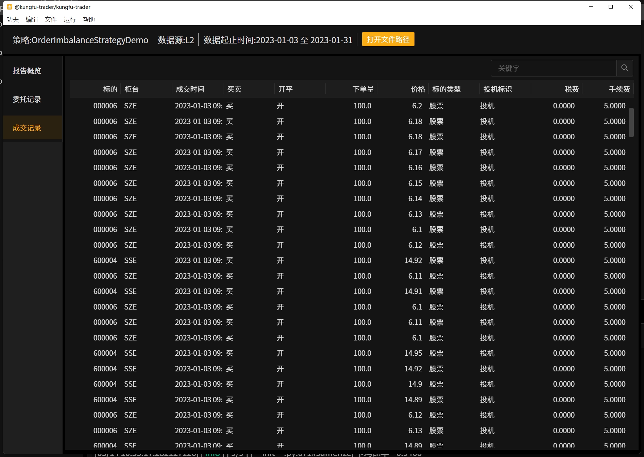This screenshot has height=457, width=644.
Task: Open the 运行 menu
Action: (x=70, y=19)
